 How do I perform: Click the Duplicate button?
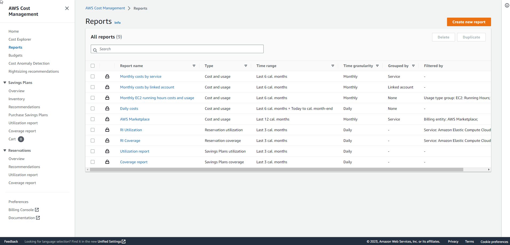click(471, 37)
